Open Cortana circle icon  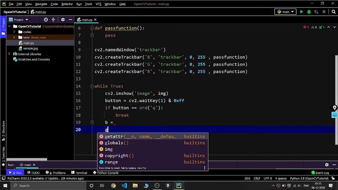coord(91,185)
